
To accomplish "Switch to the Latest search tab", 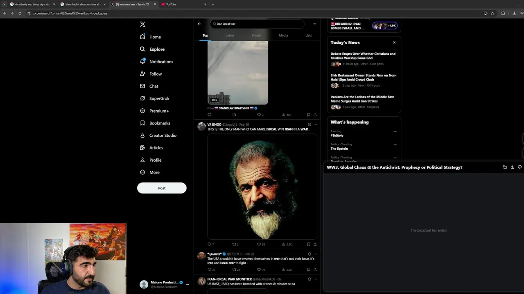I will pos(230,36).
